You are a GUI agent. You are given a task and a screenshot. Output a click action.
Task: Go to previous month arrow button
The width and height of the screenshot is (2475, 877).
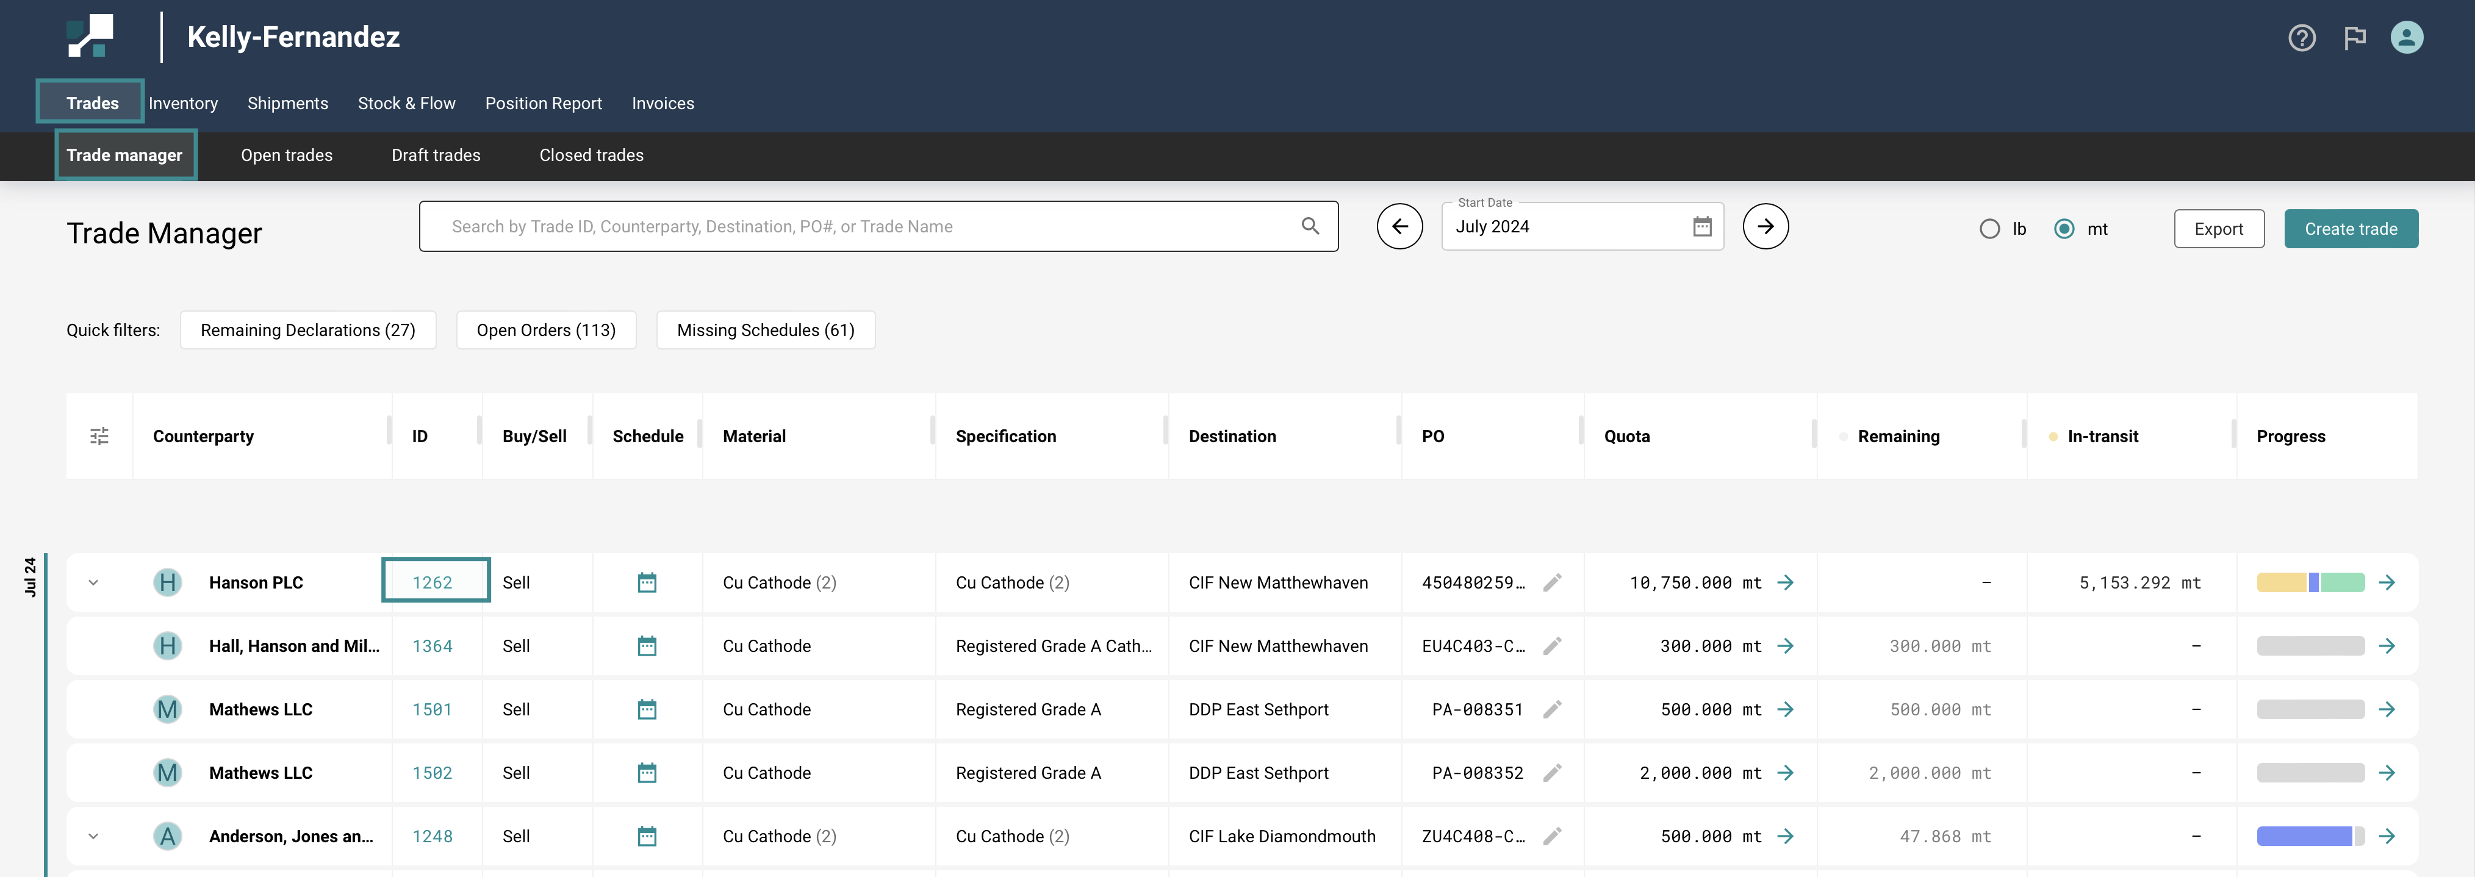pos(1399,227)
